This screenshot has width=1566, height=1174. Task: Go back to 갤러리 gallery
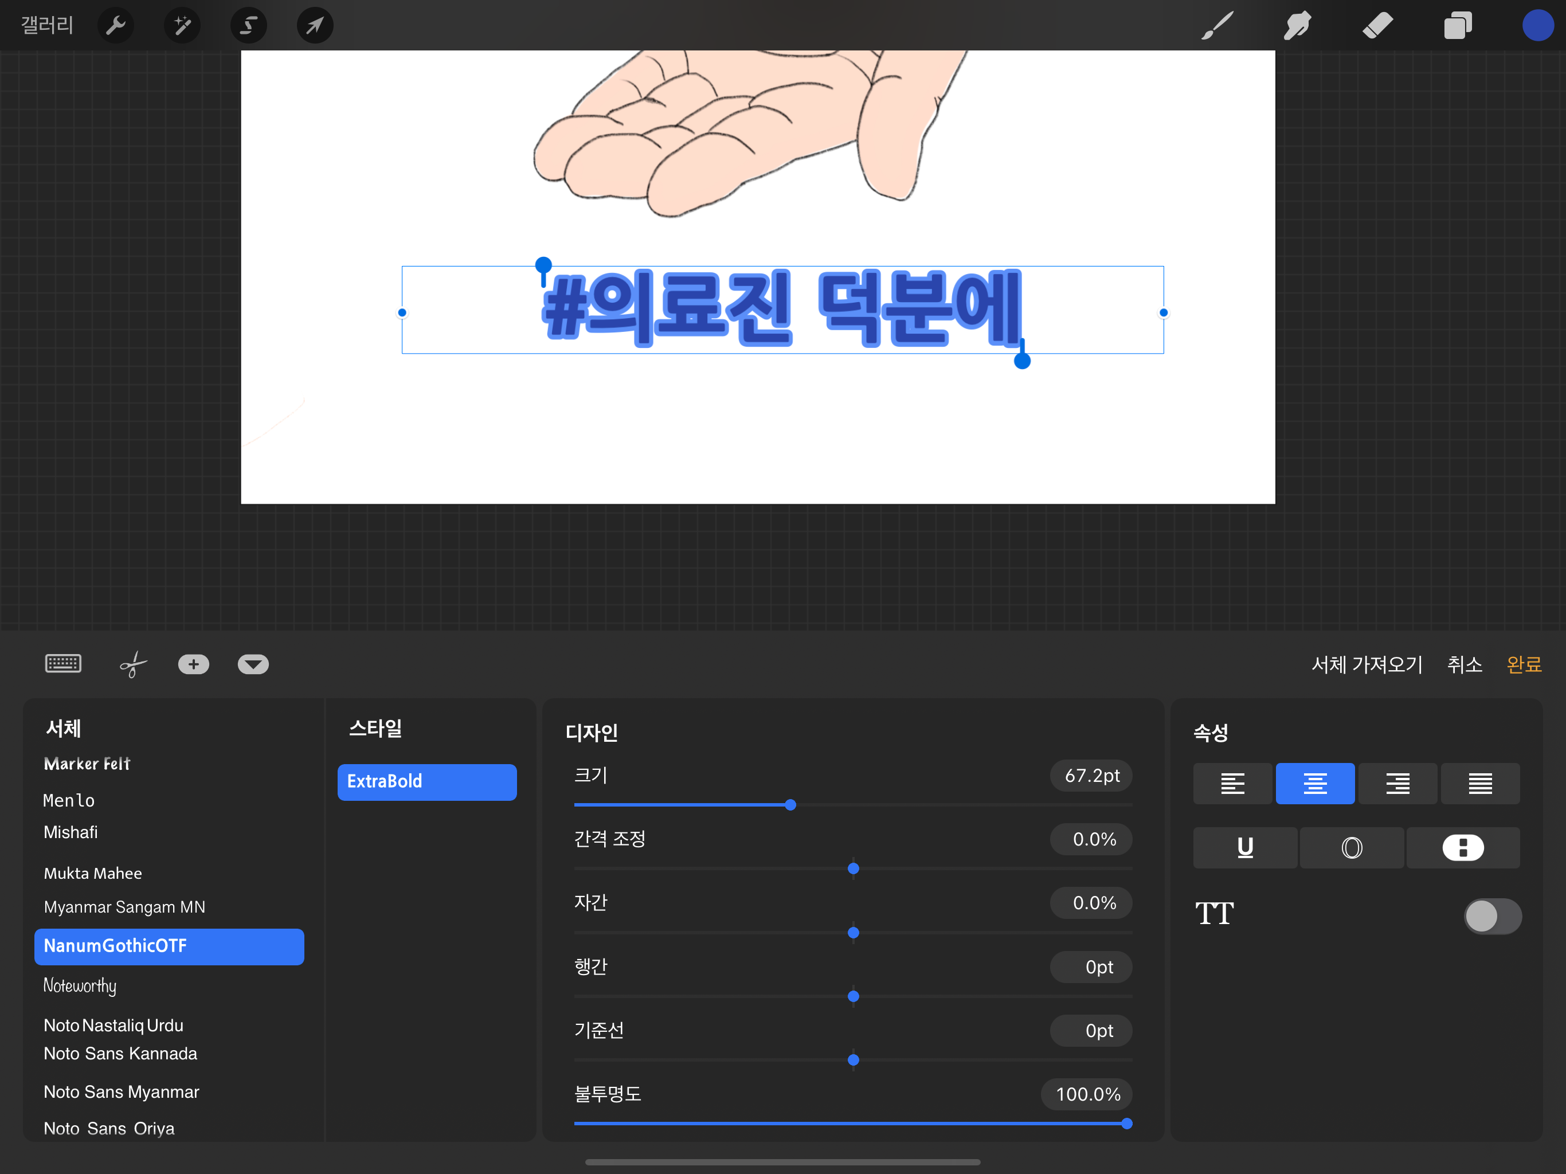[47, 25]
